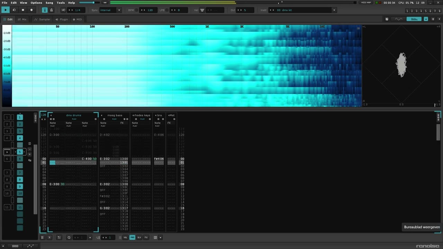Click the plus button in sequencer
The image size is (443, 249).
(x=29, y=155)
